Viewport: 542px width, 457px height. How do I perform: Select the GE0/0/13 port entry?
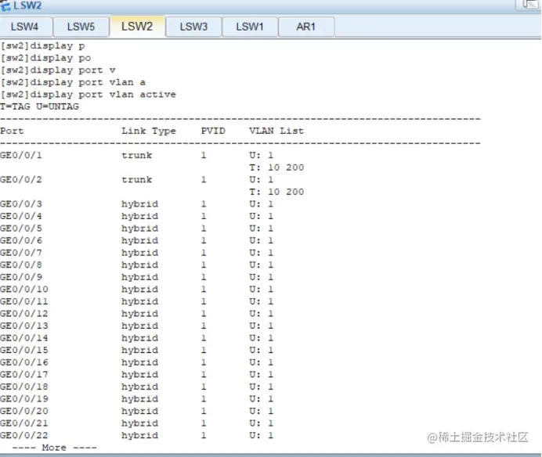click(x=24, y=326)
